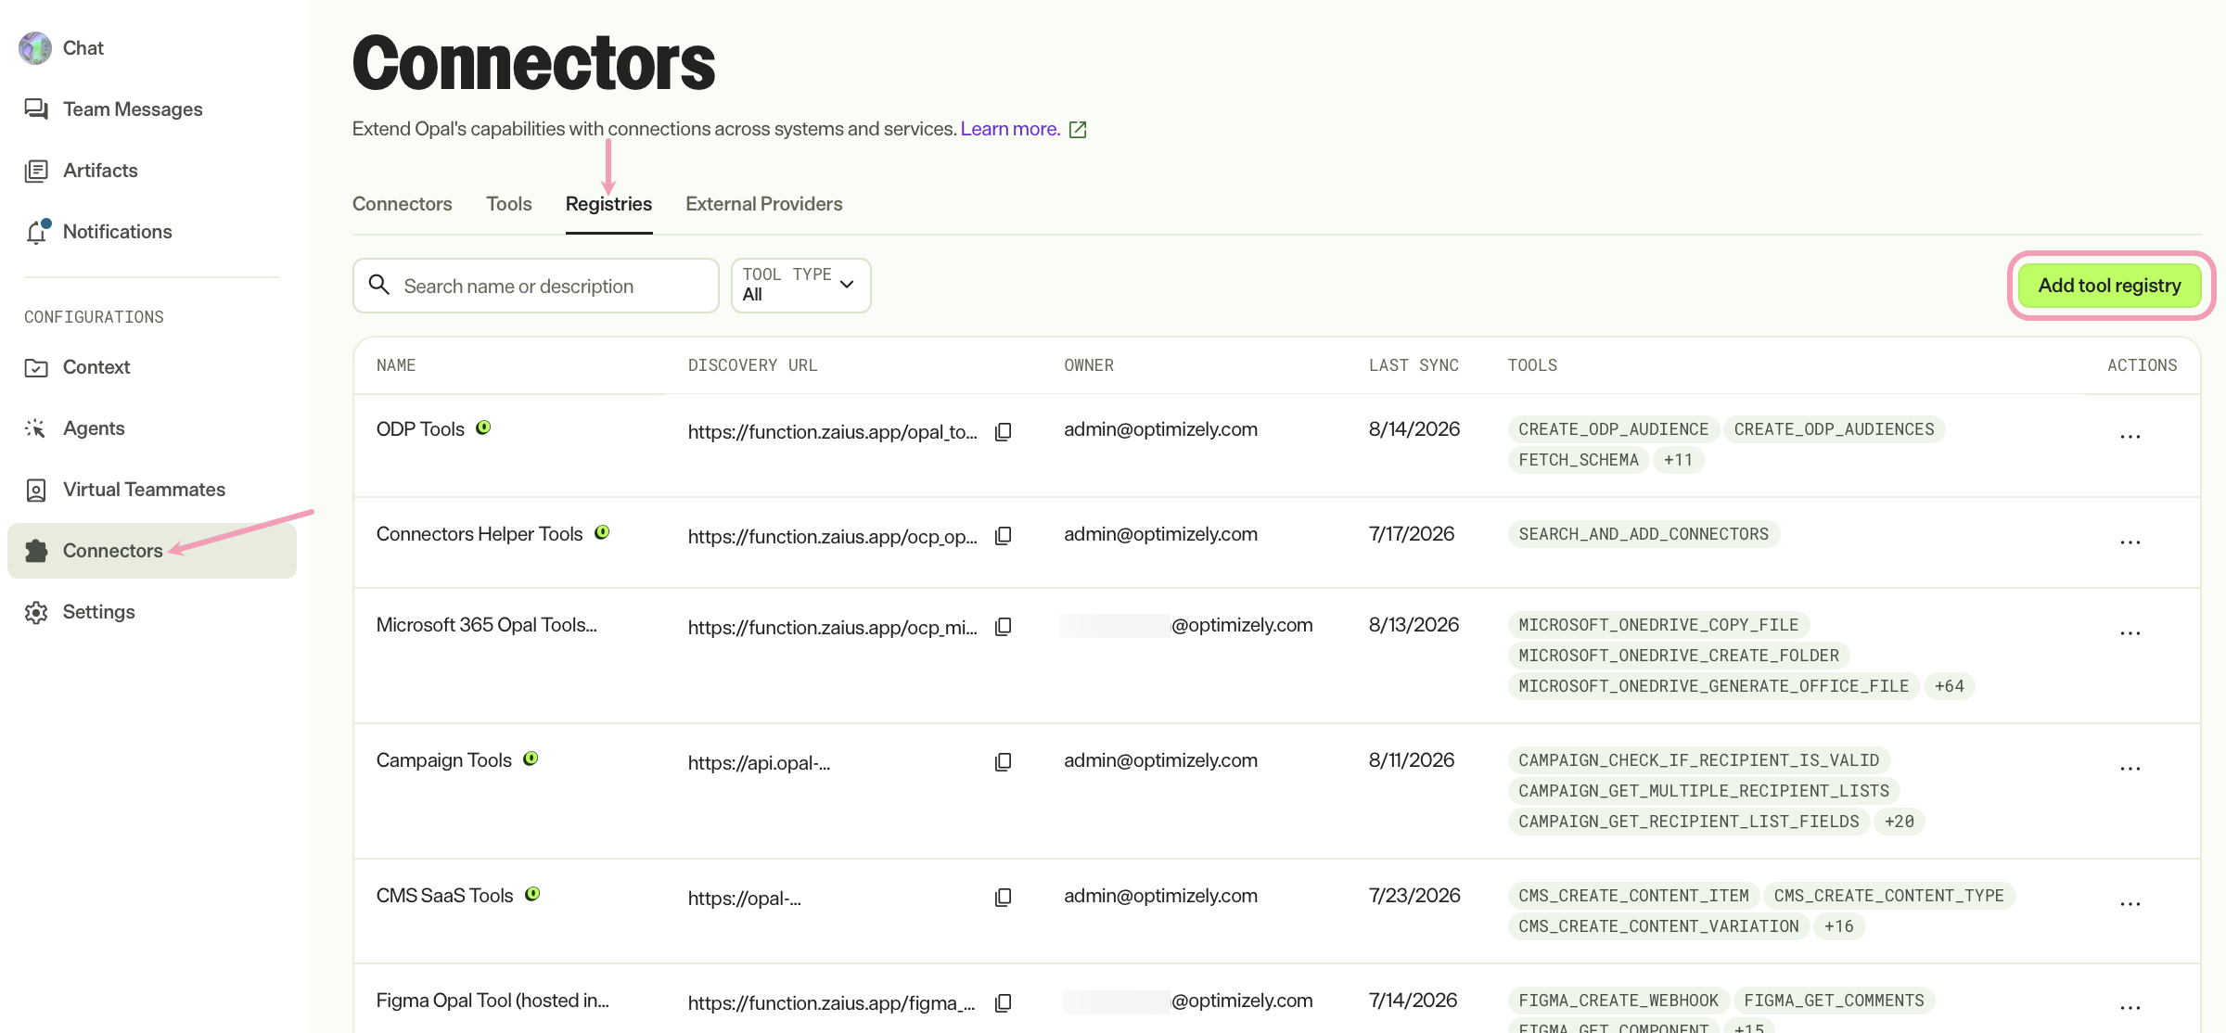Image resolution: width=2226 pixels, height=1033 pixels.
Task: Click the Settings gear icon
Action: point(36,612)
